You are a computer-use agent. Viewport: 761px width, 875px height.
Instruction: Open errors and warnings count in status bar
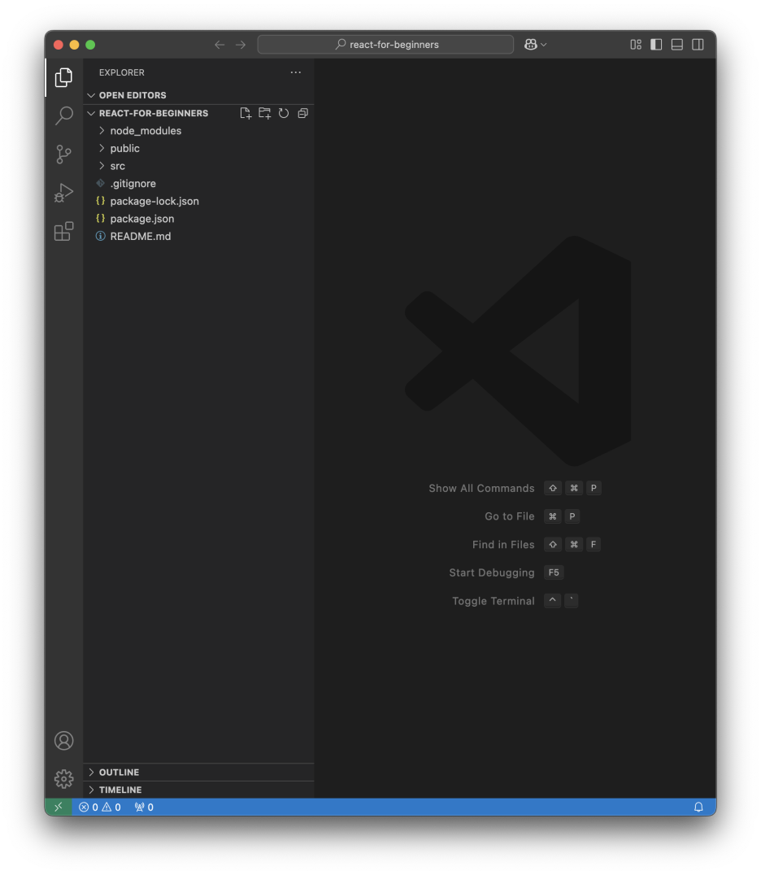pos(100,807)
